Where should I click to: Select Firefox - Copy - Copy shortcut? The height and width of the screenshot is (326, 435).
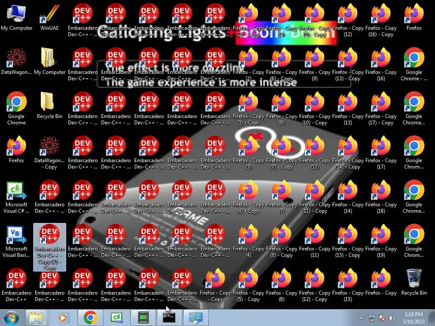[x=215, y=285]
